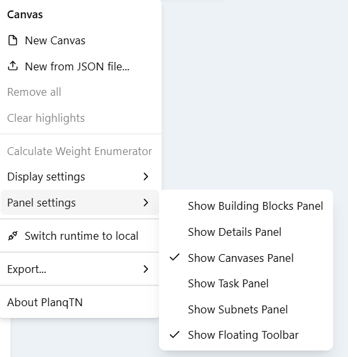Click the Panel settings chevron arrow
Image resolution: width=348 pixels, height=357 pixels.
click(146, 203)
